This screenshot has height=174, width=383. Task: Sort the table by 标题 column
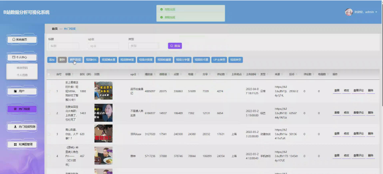tap(72, 74)
